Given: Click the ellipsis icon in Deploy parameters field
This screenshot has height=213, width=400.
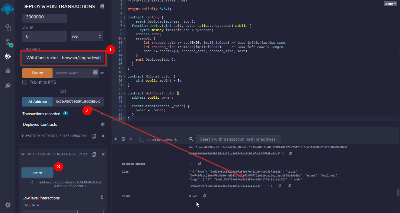Looking at the screenshot, I should coord(95,73).
